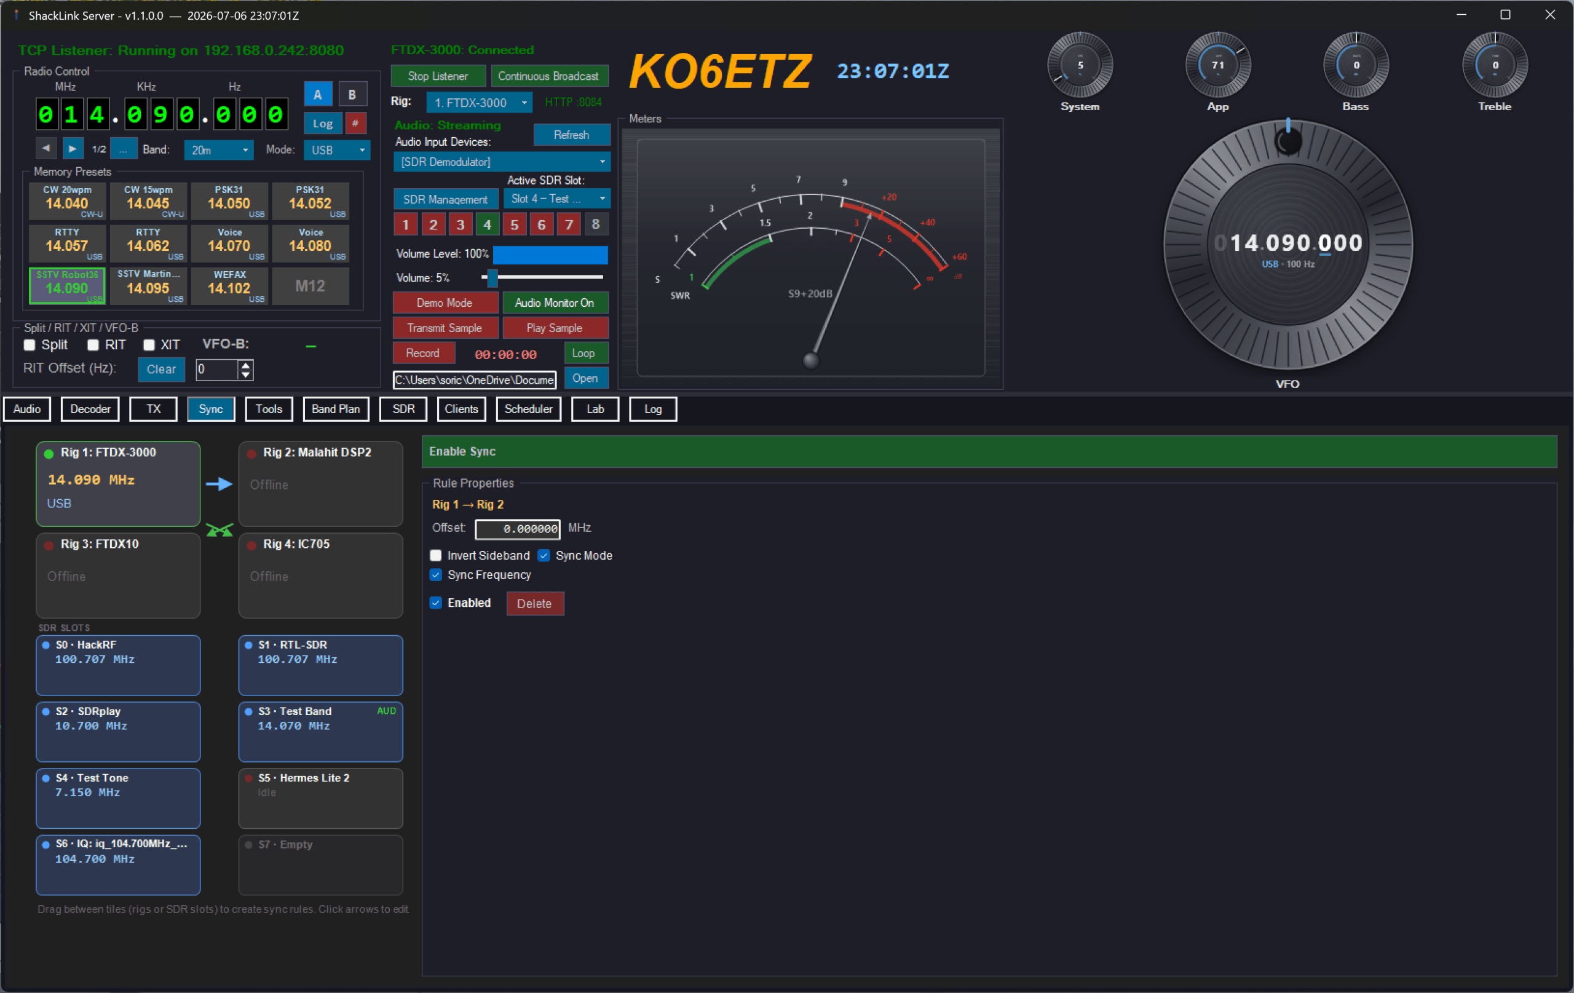Image resolution: width=1574 pixels, height=993 pixels.
Task: Select VFO B button
Action: click(x=352, y=94)
